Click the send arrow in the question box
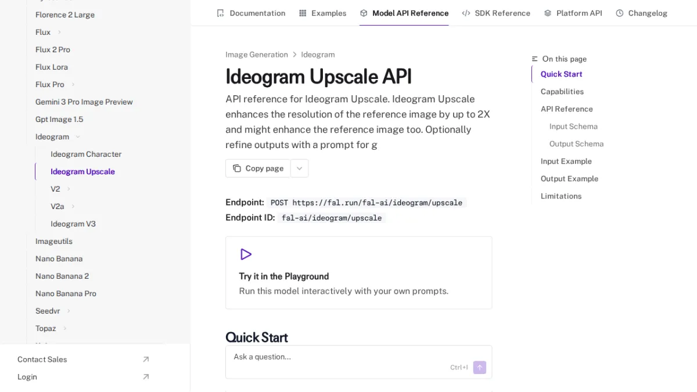This screenshot has height=392, width=697. [479, 368]
